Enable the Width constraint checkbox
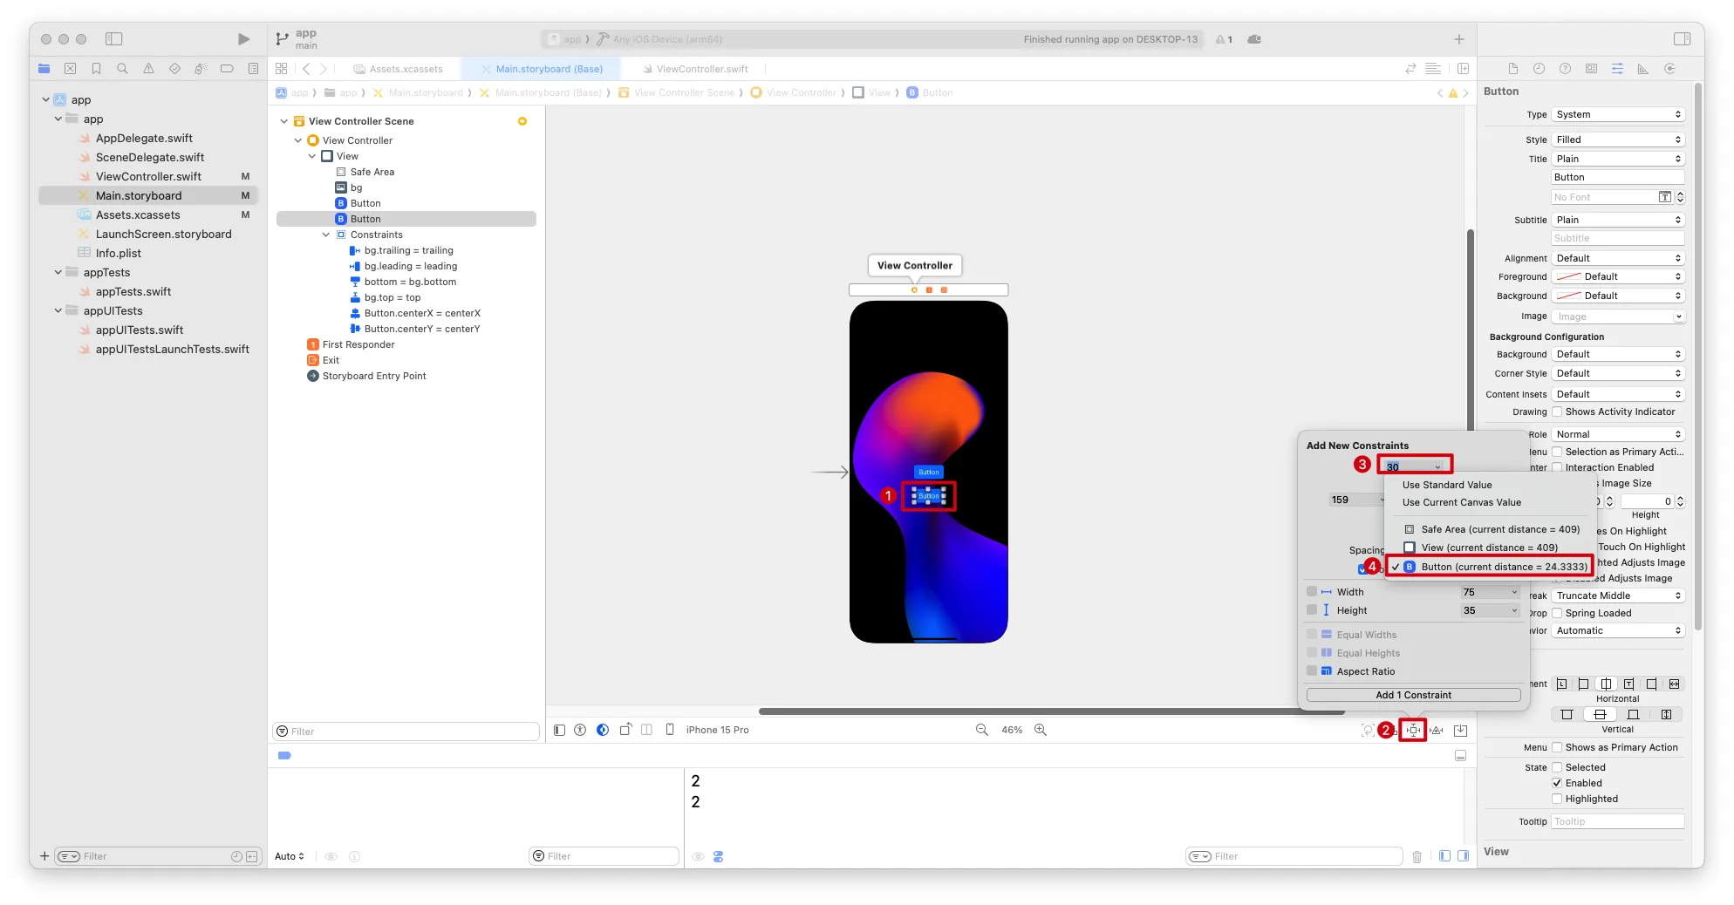The height and width of the screenshot is (905, 1734). (1312, 592)
